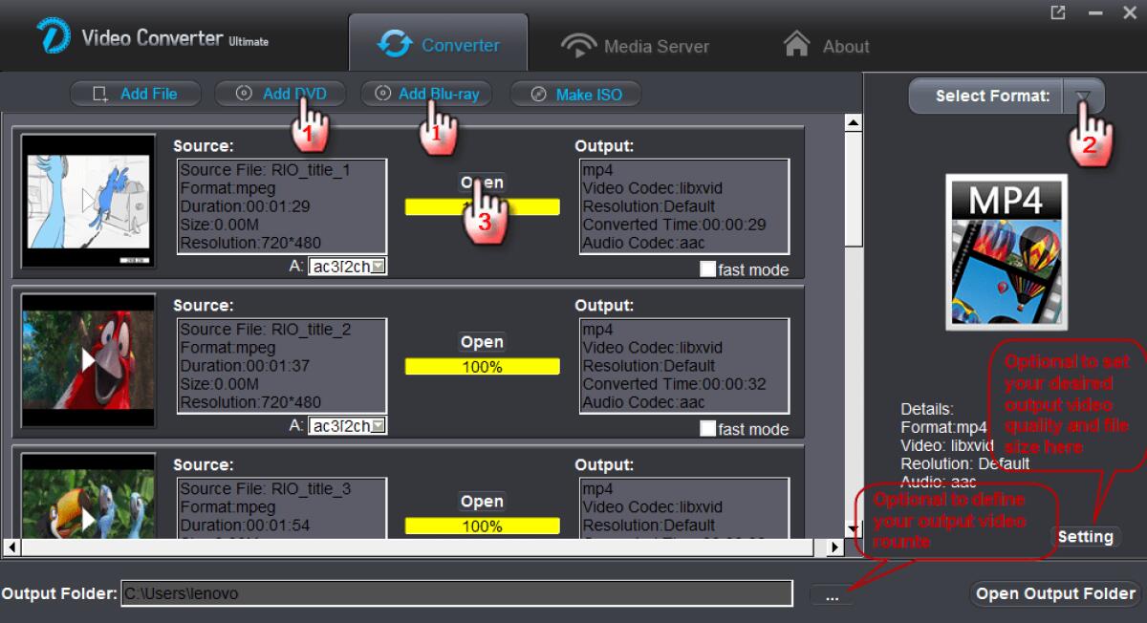Enable fast mode for RIO_title_3
Screen dimensions: 1147x623
click(x=707, y=588)
